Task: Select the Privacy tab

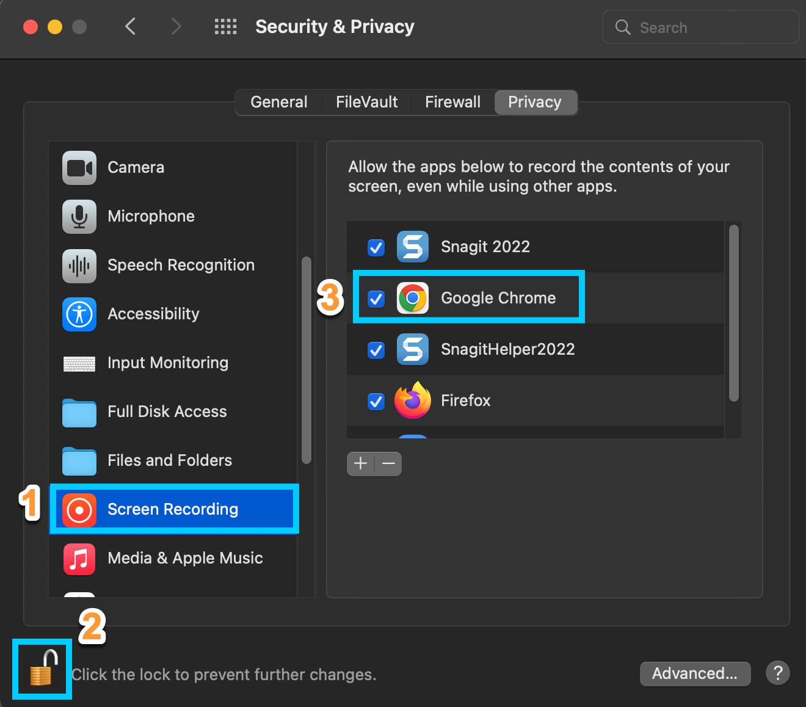Action: click(535, 102)
